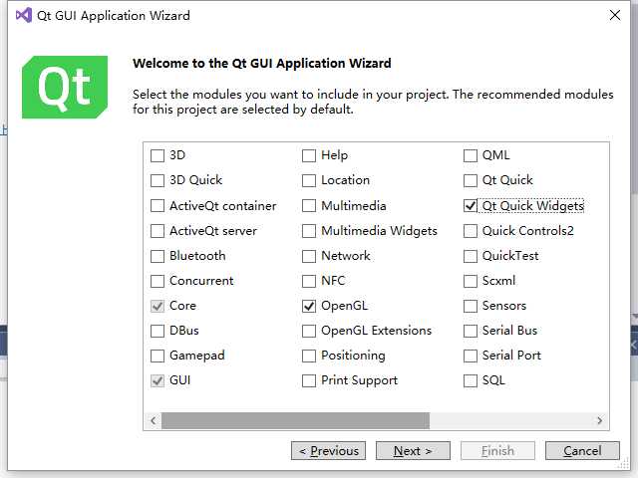The width and height of the screenshot is (638, 478).
Task: Tick the Gamepad checkbox
Action: click(x=158, y=356)
